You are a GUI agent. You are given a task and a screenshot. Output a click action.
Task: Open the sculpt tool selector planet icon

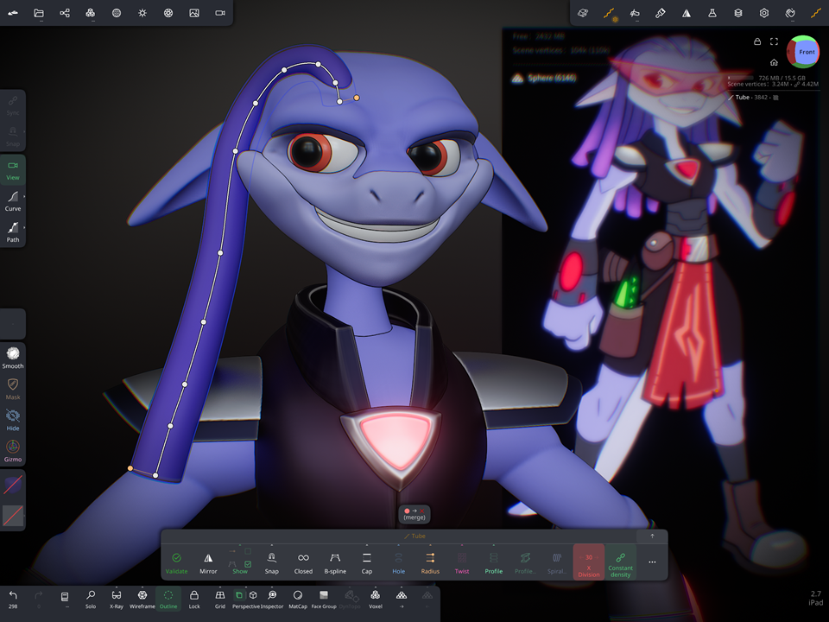pos(583,13)
